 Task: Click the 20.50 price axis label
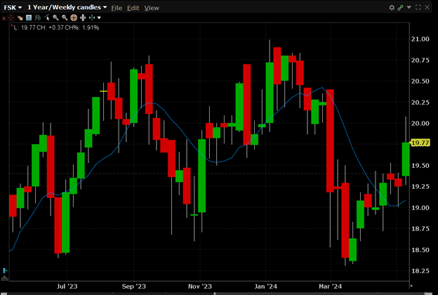coord(420,81)
